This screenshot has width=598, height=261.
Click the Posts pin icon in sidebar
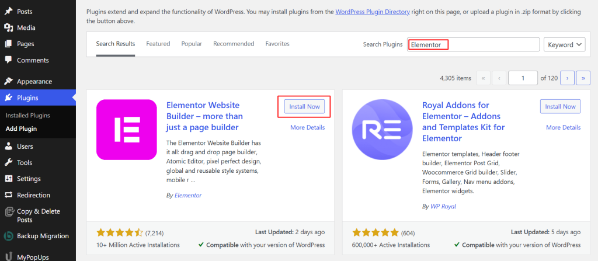(x=8, y=12)
